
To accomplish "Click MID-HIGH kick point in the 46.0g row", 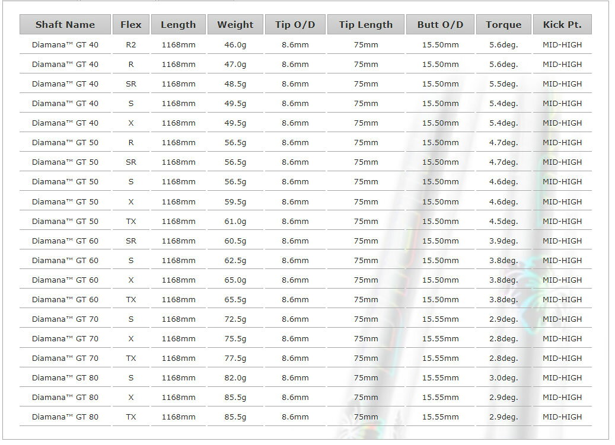I will click(x=562, y=44).
